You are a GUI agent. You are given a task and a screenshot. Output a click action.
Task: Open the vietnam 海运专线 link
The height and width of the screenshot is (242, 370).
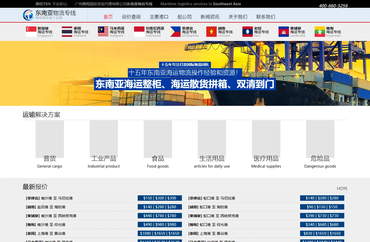(x=225, y=32)
